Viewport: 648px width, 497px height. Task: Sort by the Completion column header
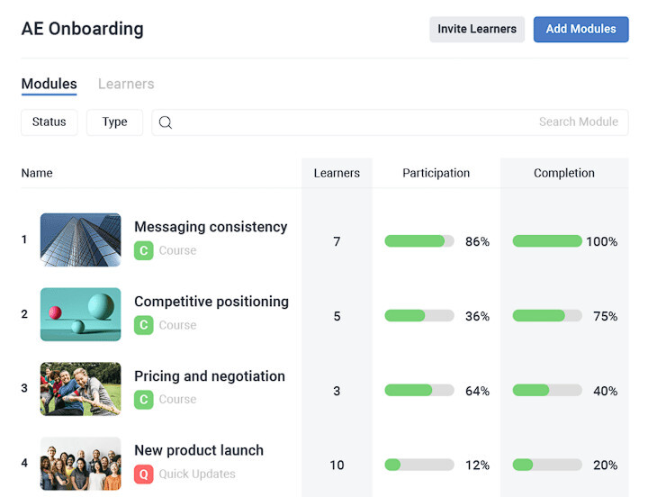click(x=563, y=173)
